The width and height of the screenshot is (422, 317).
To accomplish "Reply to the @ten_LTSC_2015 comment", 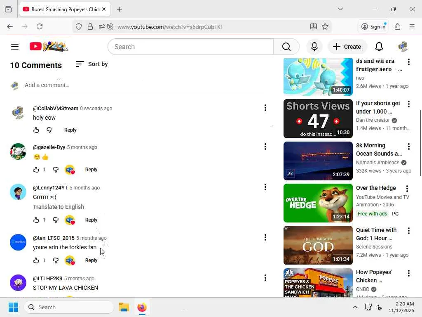I will click(x=91, y=260).
